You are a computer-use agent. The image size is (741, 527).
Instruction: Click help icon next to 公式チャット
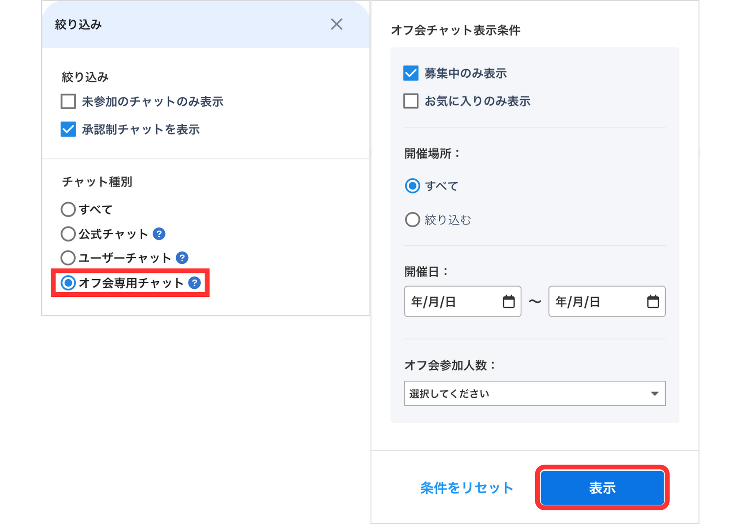[x=159, y=234]
